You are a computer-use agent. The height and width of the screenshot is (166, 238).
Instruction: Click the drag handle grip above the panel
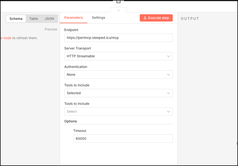tap(118, 10)
